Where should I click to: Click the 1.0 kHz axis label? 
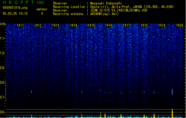(2, 53)
